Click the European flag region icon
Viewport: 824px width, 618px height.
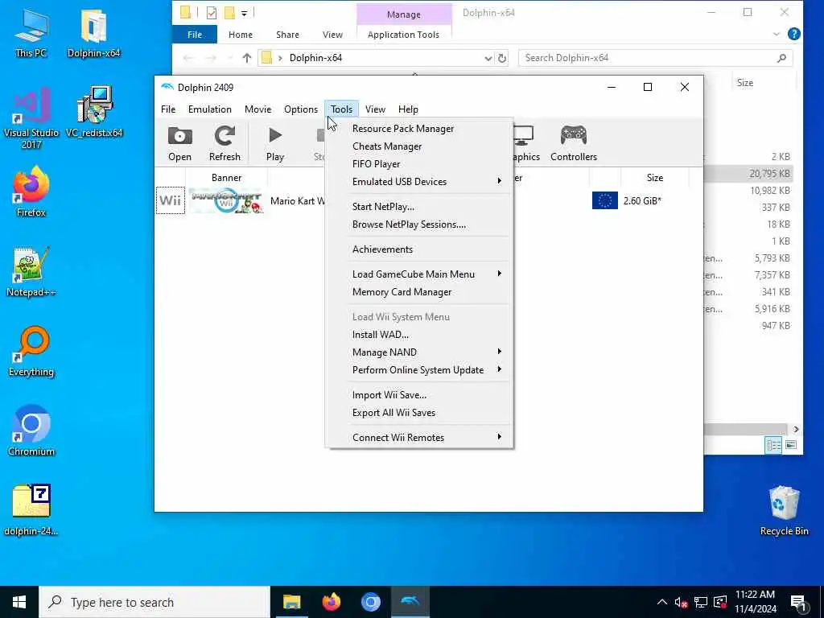[x=604, y=200]
